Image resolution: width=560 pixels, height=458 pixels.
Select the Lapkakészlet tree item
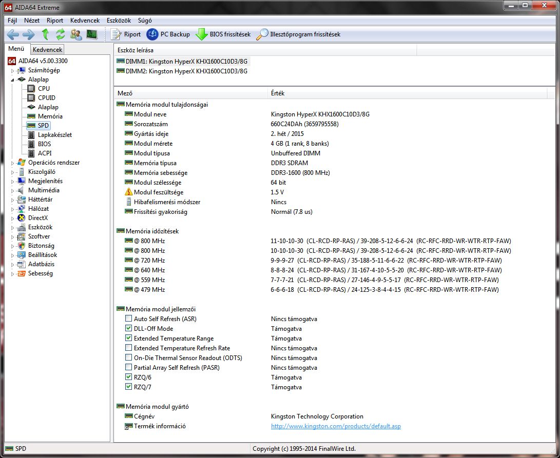coord(50,135)
